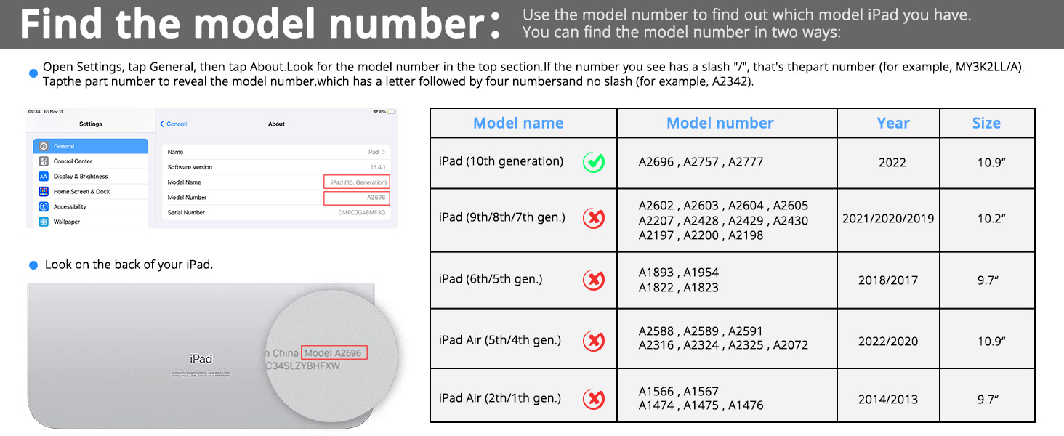Click the red X for iPad 9th/8th/7th gen
This screenshot has height=436, width=1064.
point(594,218)
